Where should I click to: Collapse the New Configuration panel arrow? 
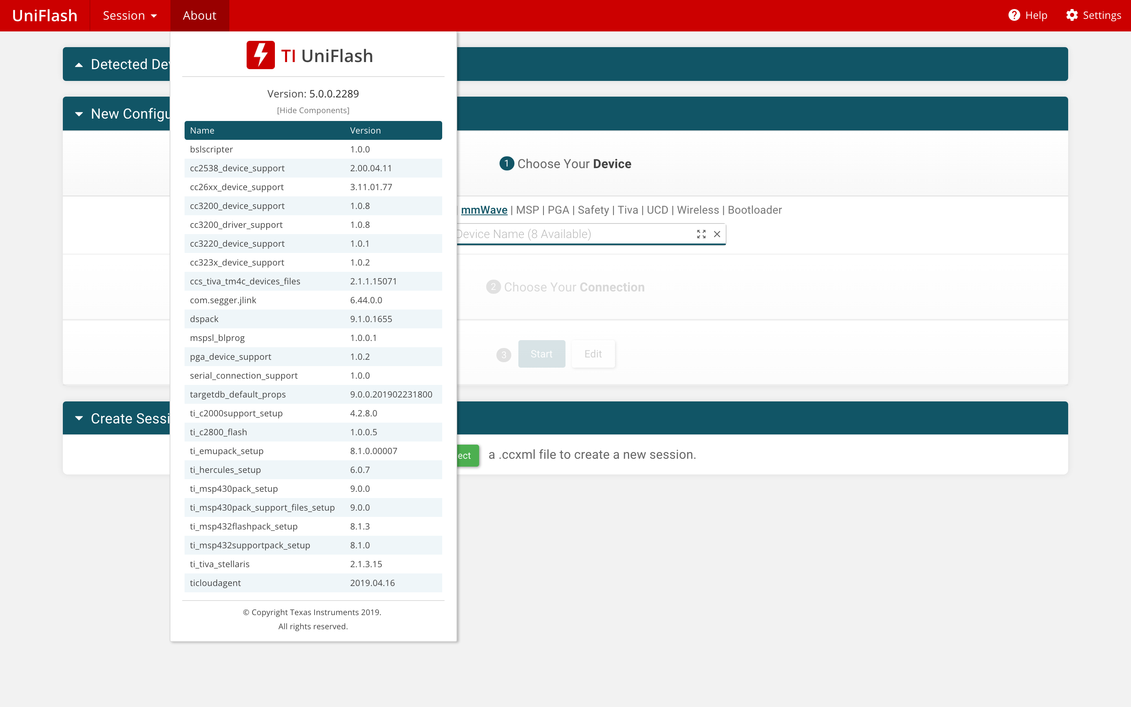79,114
